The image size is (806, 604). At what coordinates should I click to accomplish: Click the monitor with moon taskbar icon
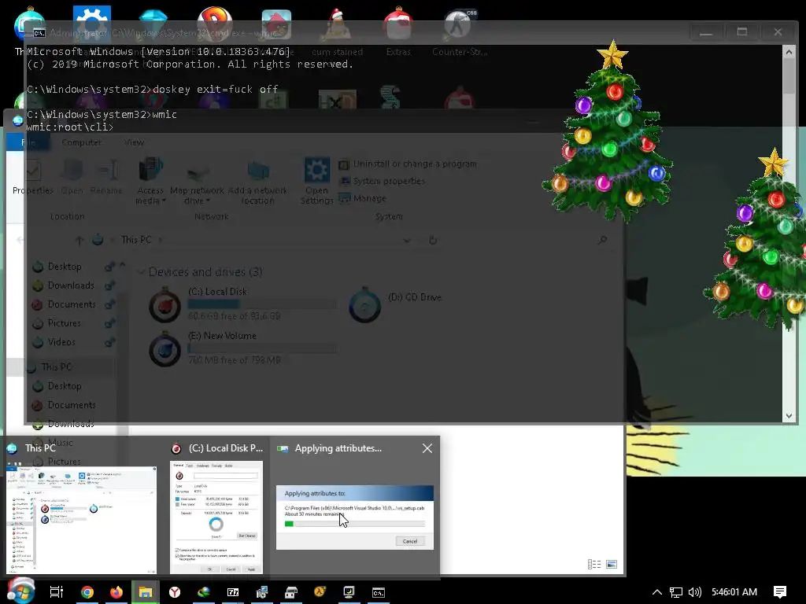349,592
